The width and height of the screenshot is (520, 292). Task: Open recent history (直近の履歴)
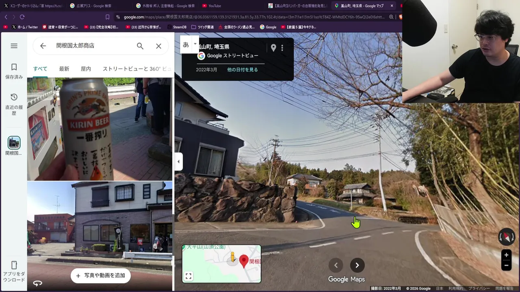(x=14, y=104)
